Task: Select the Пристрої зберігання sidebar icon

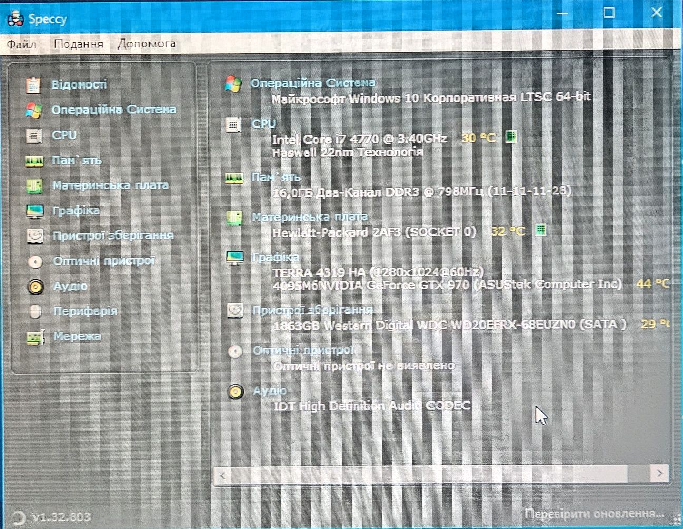Action: [x=35, y=236]
